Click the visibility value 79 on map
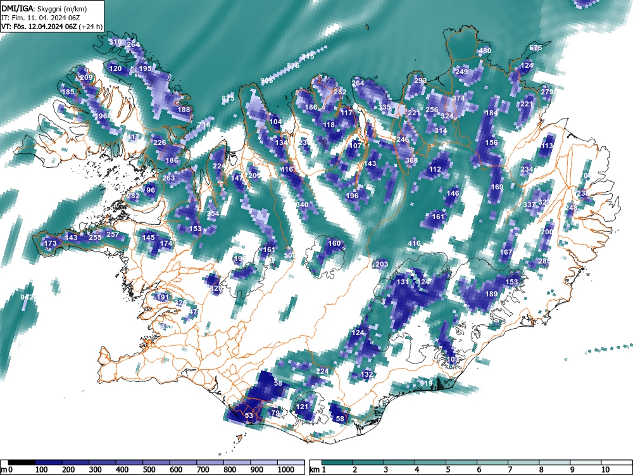Screen dimensions: 633x475 point(275,413)
